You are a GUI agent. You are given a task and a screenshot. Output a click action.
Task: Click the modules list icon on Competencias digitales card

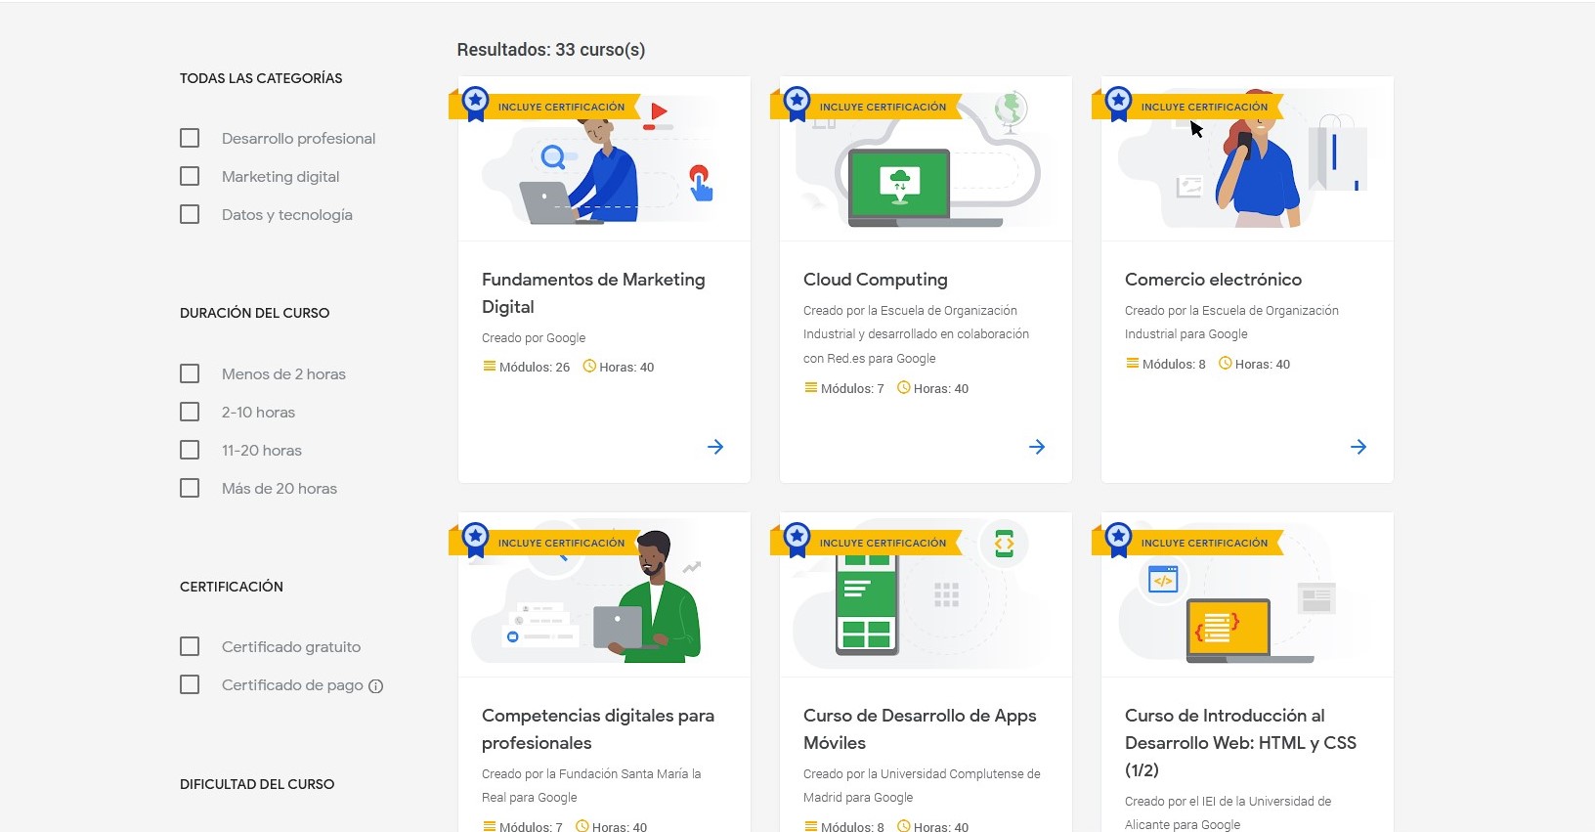click(x=489, y=826)
